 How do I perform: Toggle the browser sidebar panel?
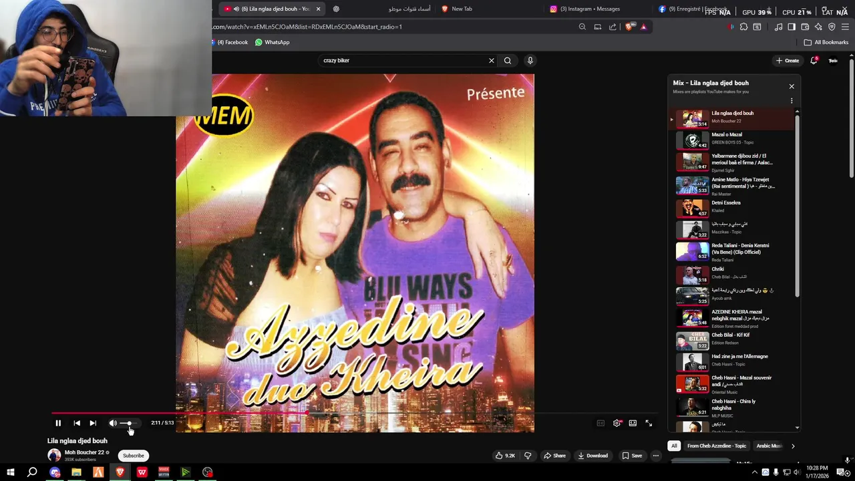792,27
